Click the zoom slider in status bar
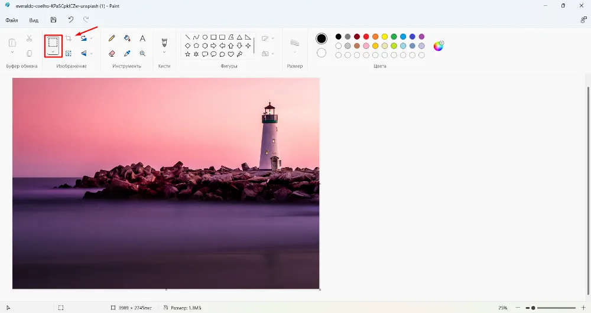 click(533, 308)
